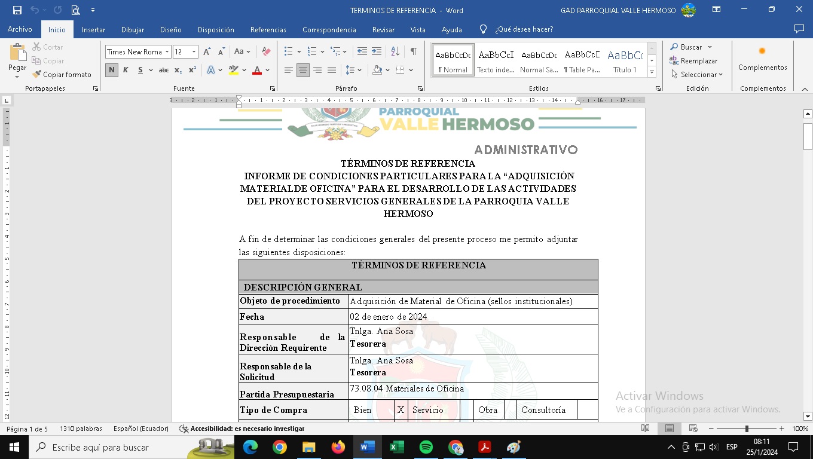Increase indent with the indent icon
This screenshot has height=459, width=813.
coord(377,52)
